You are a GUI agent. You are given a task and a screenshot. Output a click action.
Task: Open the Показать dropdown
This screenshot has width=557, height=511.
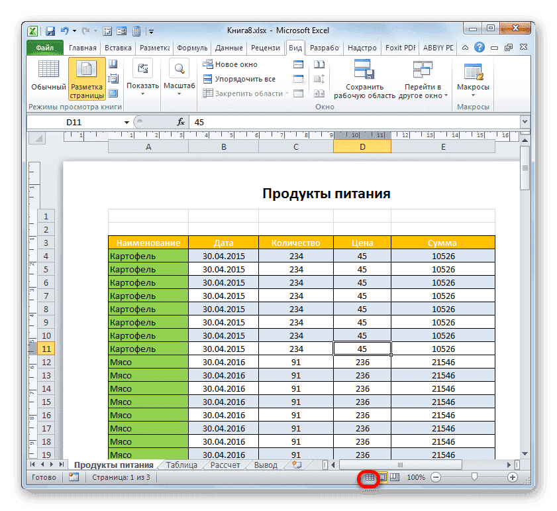point(142,77)
